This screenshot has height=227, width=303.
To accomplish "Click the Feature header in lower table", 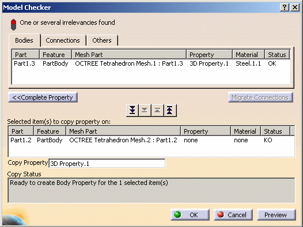I will pyautogui.click(x=50, y=131).
